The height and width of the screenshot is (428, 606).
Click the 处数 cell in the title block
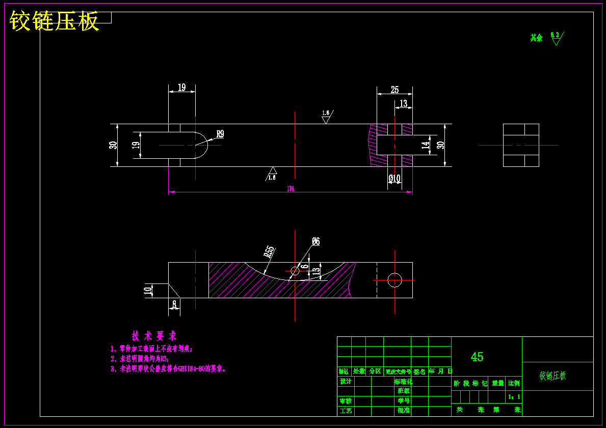(x=359, y=372)
